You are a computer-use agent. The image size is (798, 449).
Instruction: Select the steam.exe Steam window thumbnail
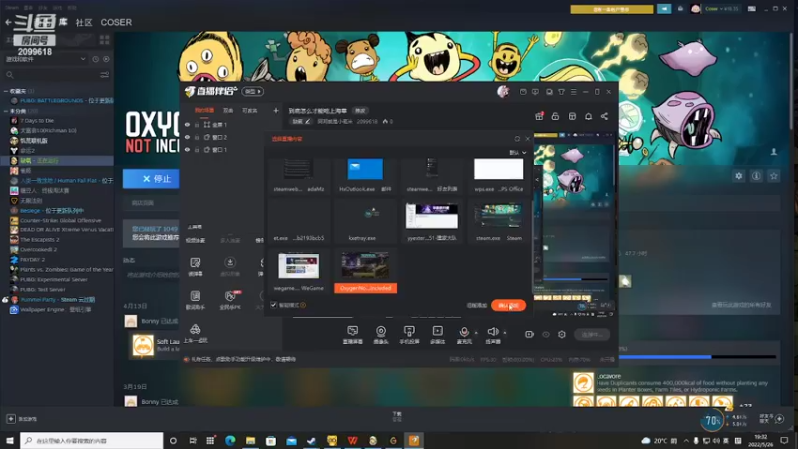tap(498, 221)
